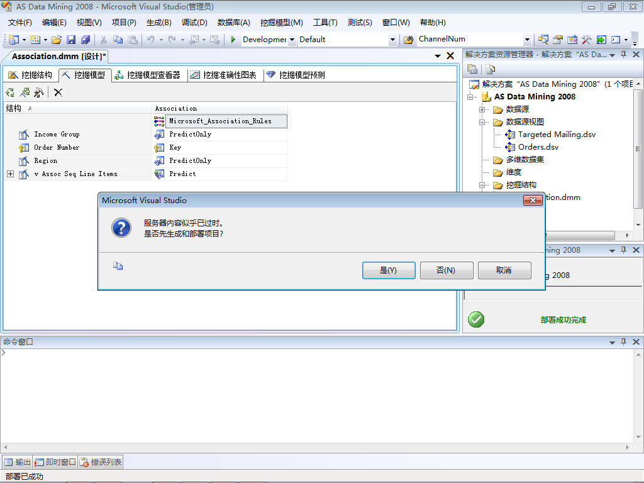This screenshot has width=644, height=483.
Task: Click the green Start debugging arrow
Action: coord(233,40)
